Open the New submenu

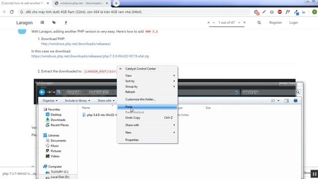[148, 133]
